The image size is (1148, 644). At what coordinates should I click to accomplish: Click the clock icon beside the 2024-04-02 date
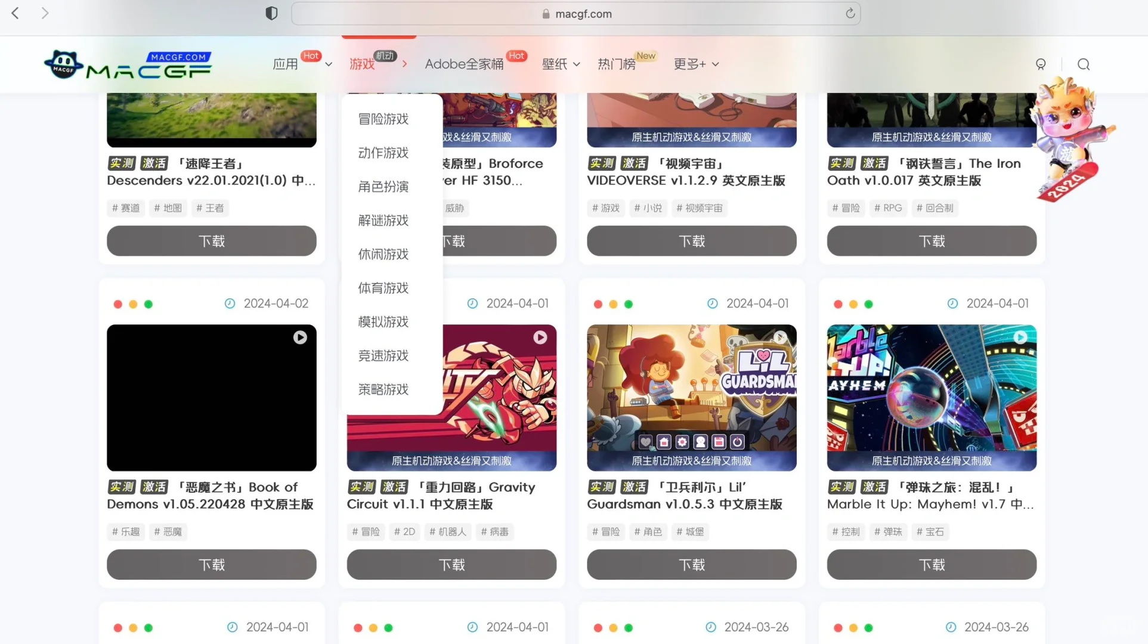tap(230, 304)
